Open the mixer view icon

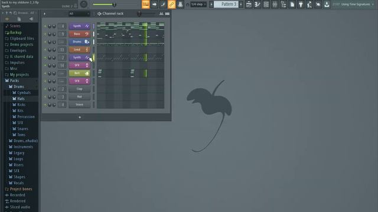point(275,4)
